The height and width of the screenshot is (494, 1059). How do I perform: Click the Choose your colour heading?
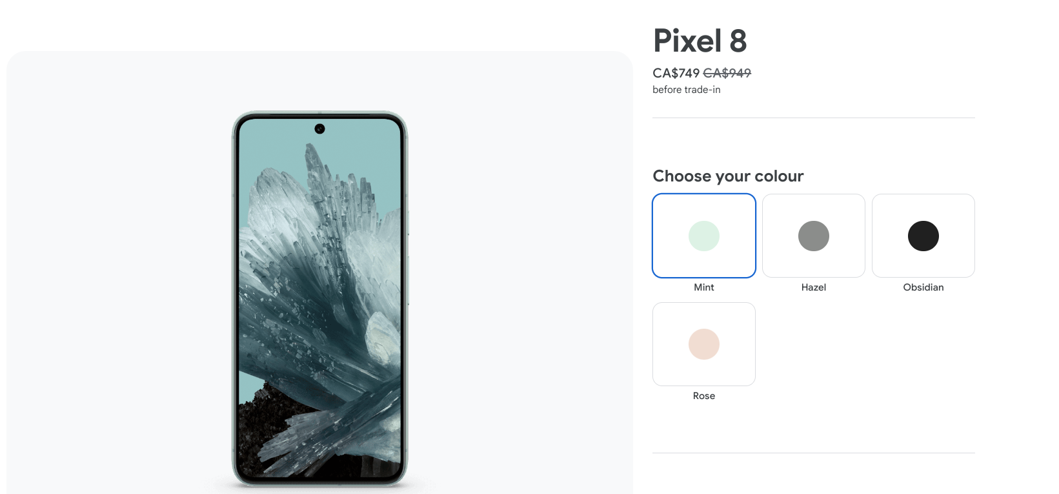tap(729, 176)
